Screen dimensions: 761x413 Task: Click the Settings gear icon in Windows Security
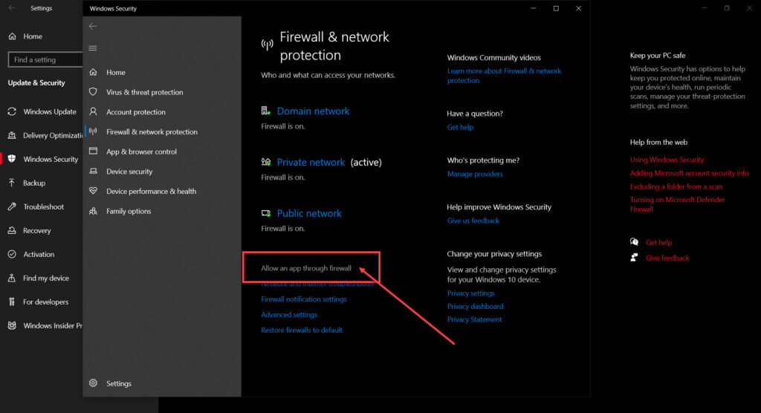[x=93, y=383]
